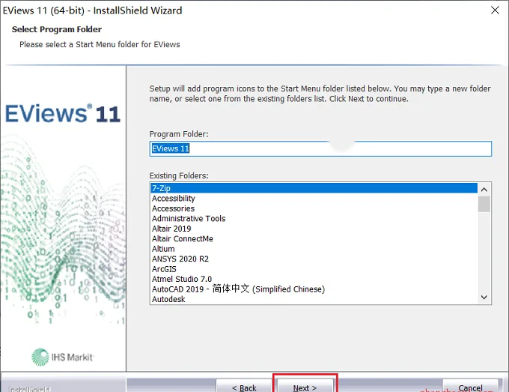Pick Administrative Tools folder
Screen dimensions: 509x392
click(314, 218)
